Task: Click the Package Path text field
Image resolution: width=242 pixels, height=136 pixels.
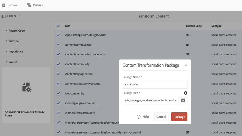Action: [151, 100]
